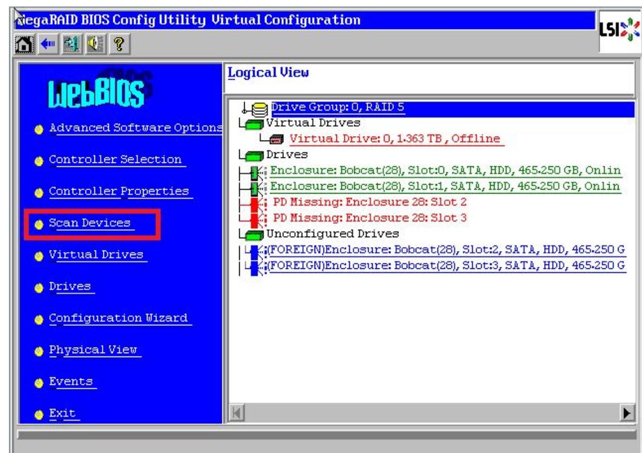Click the Unconfigured Drives tree label
The width and height of the screenshot is (642, 453).
332,234
